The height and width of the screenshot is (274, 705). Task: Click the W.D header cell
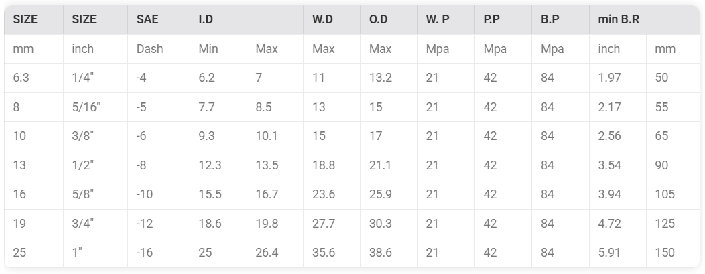(332, 20)
